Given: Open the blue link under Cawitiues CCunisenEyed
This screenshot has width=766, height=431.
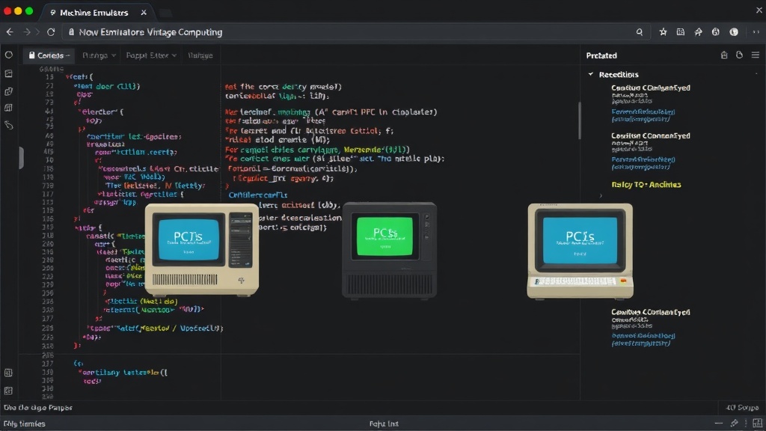Looking at the screenshot, I should [x=643, y=340].
